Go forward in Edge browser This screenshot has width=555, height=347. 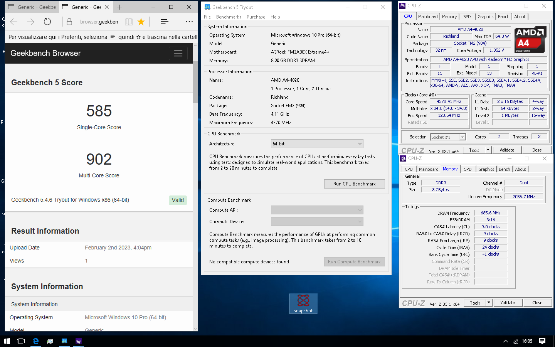[x=30, y=22]
